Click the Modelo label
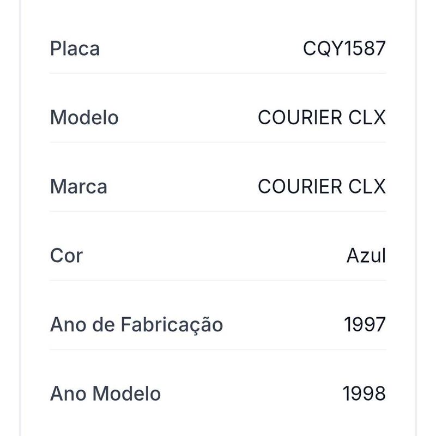 84,118
